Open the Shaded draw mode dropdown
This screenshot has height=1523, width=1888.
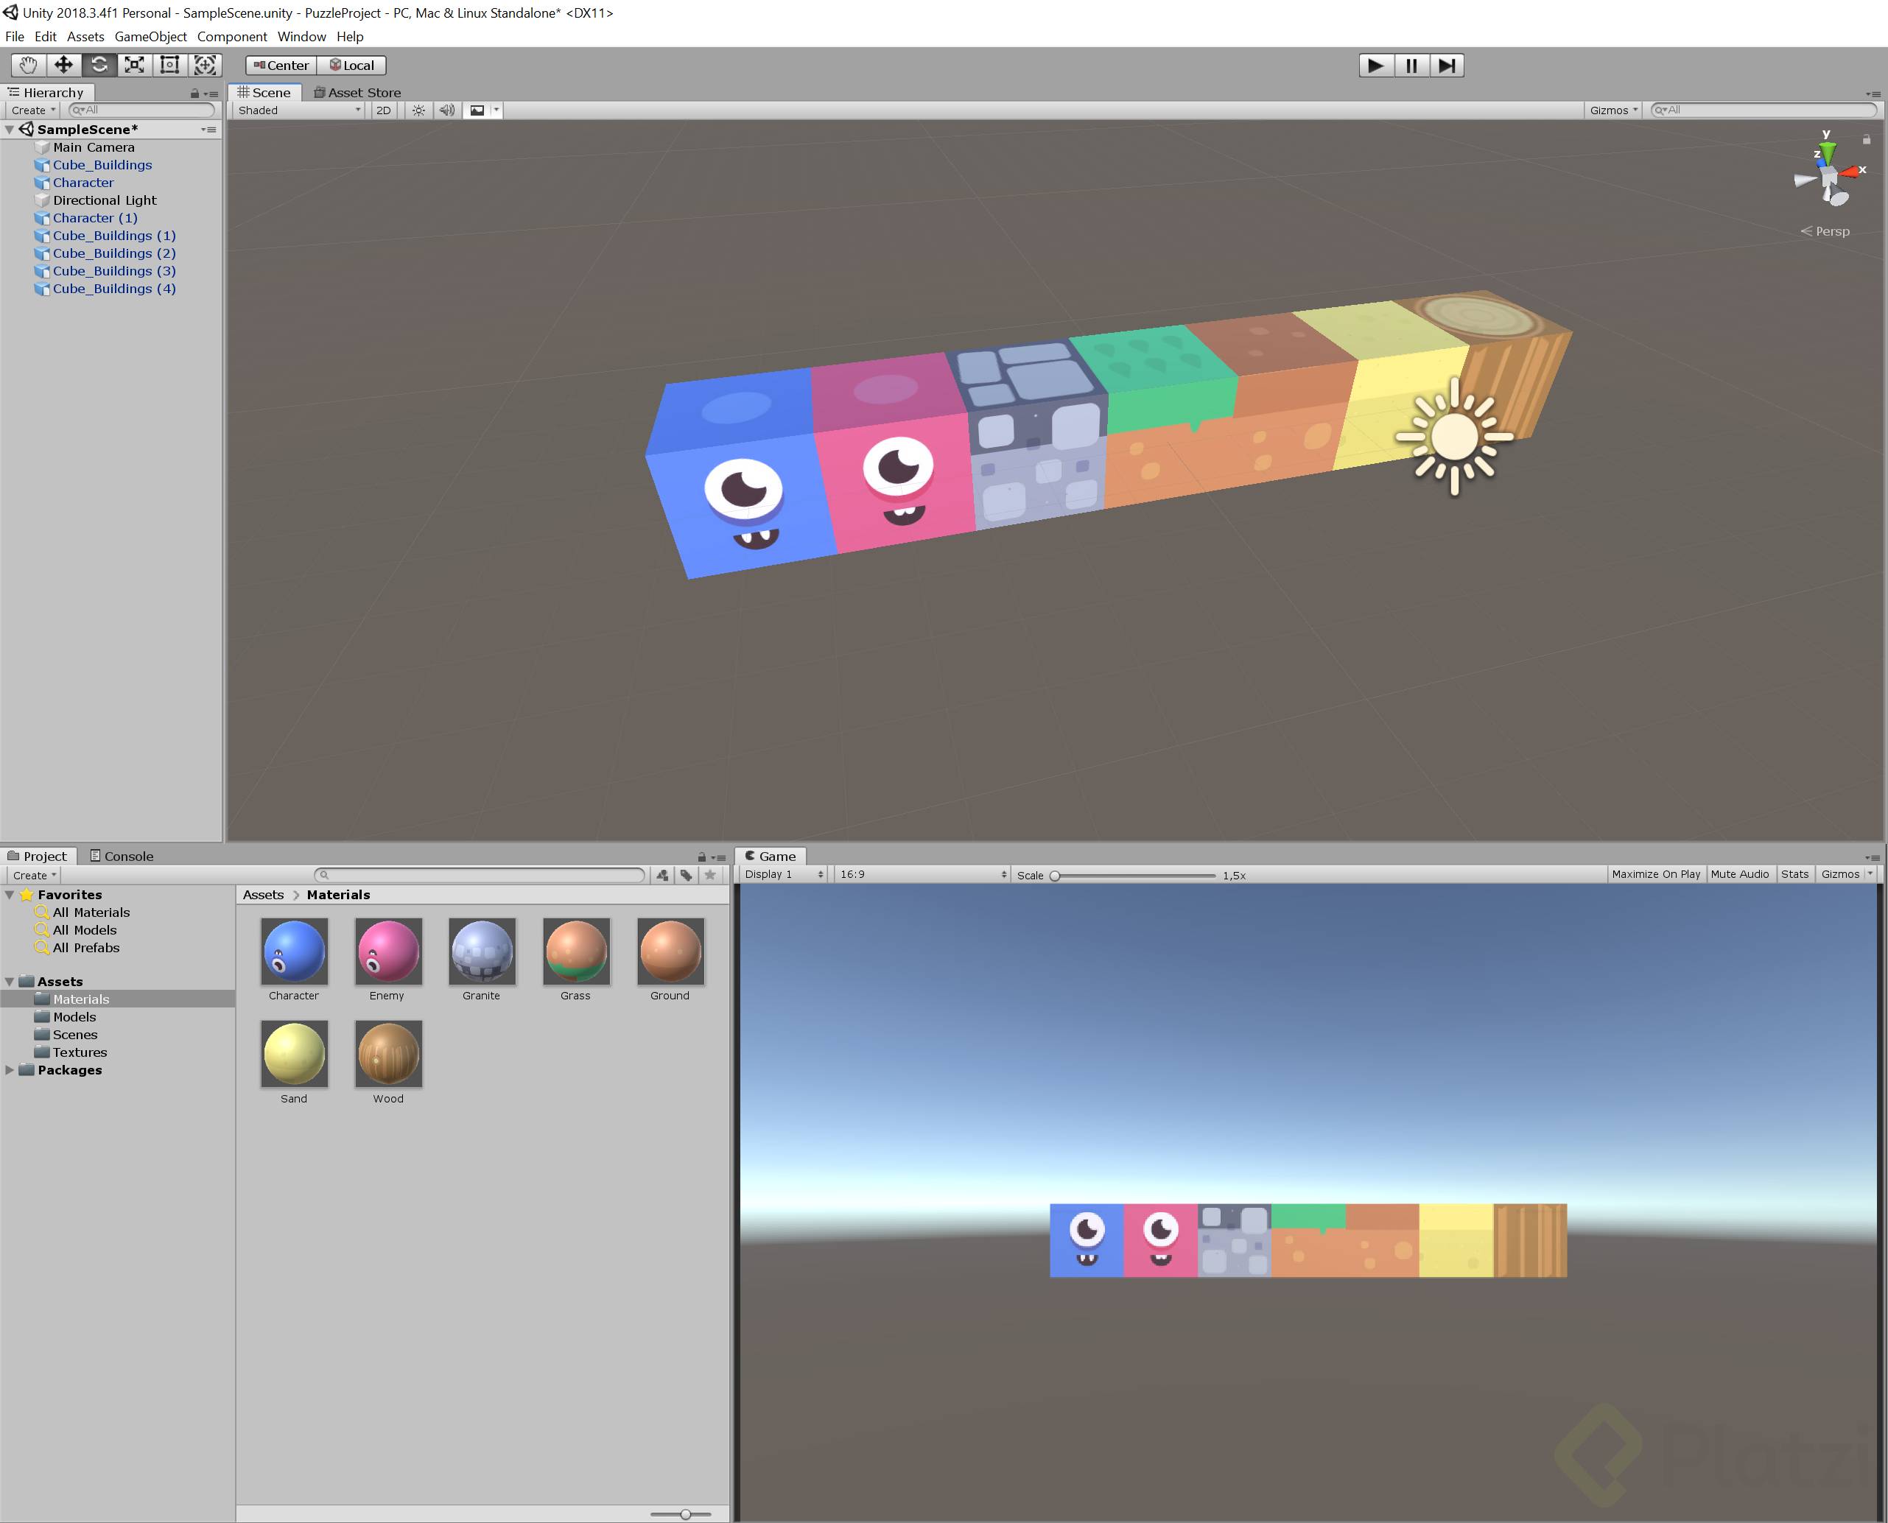(297, 110)
